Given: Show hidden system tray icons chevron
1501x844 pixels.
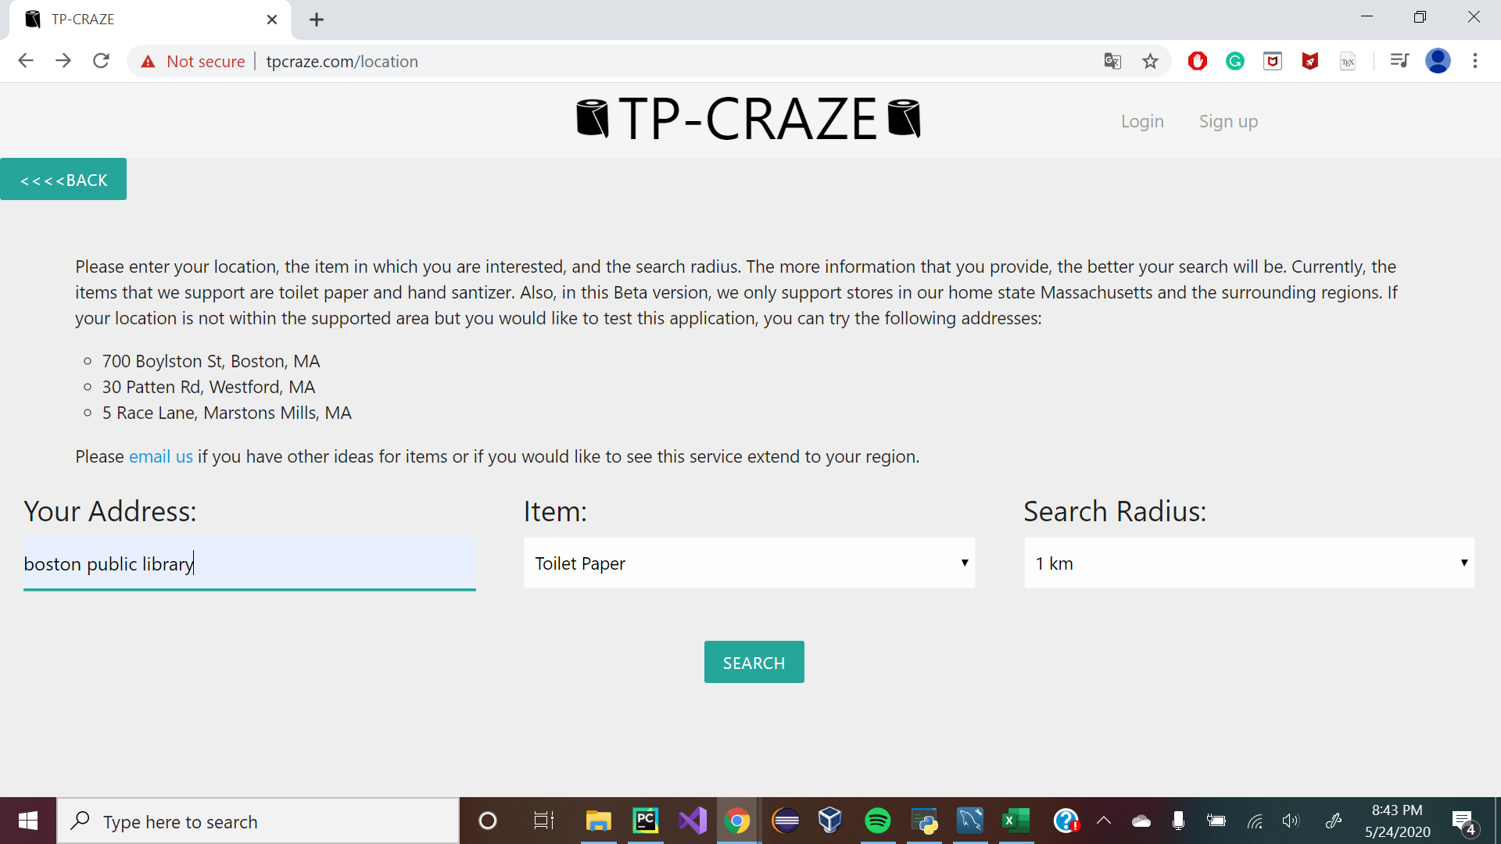Looking at the screenshot, I should (x=1104, y=821).
